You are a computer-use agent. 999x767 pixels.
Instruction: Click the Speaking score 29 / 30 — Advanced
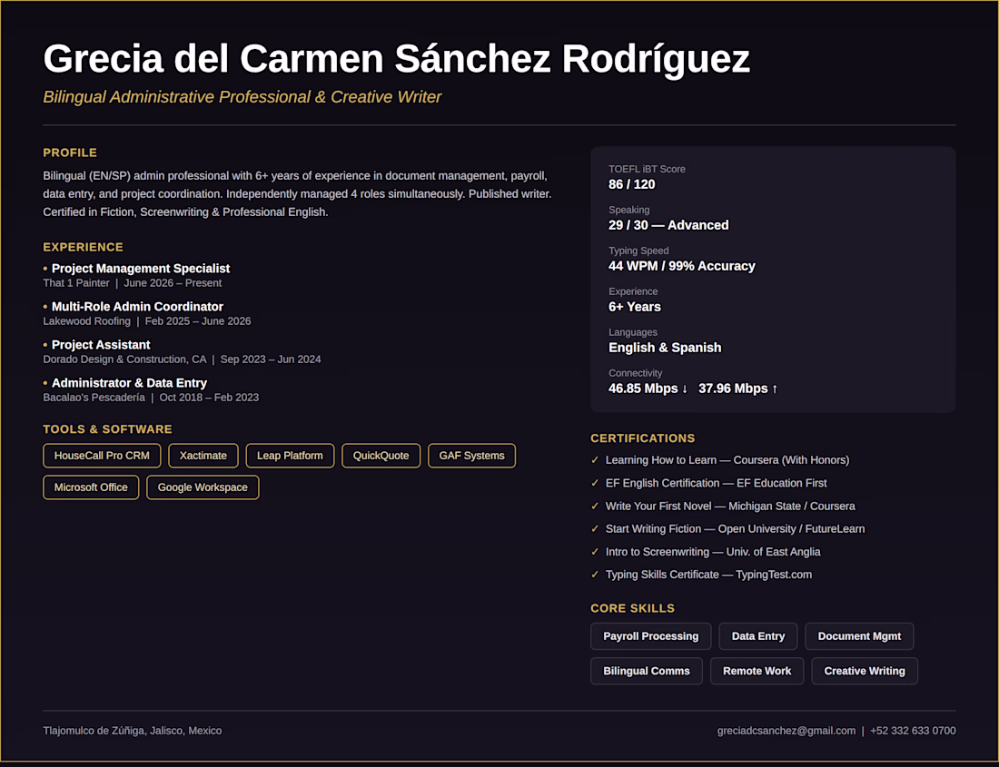(x=668, y=225)
